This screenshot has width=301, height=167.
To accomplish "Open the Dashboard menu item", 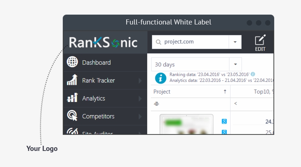I will tap(105, 62).
